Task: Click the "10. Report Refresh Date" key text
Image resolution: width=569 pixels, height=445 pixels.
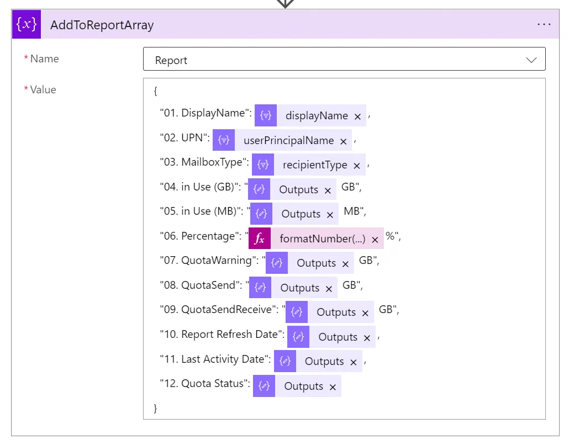Action: (222, 334)
